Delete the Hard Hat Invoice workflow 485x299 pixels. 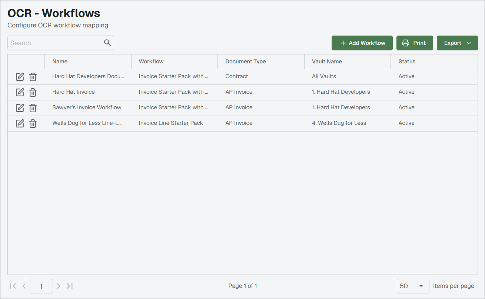pos(33,92)
